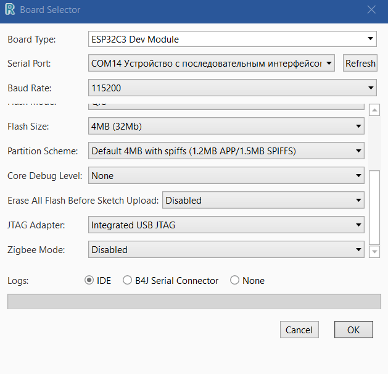Click the scroll down arrow
The height and width of the screenshot is (374, 388).
(374, 251)
